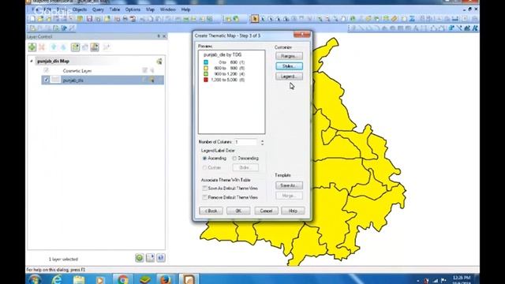
Task: Close the Layer Control panel
Action: click(x=164, y=36)
